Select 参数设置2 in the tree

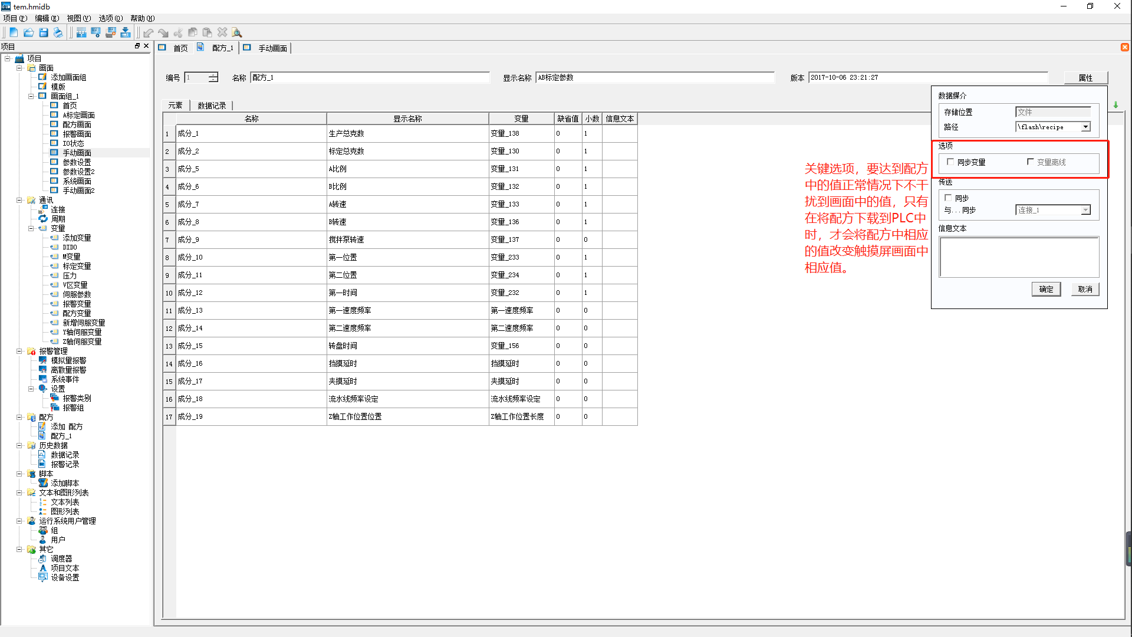[78, 172]
